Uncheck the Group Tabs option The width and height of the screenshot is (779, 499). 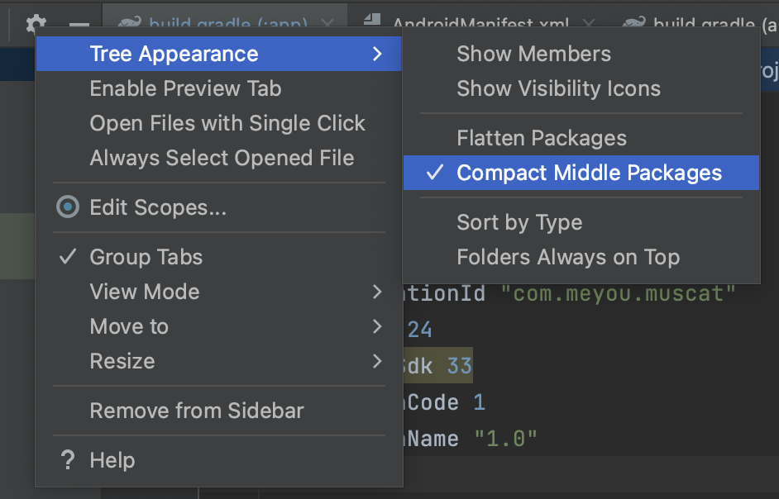tap(146, 257)
